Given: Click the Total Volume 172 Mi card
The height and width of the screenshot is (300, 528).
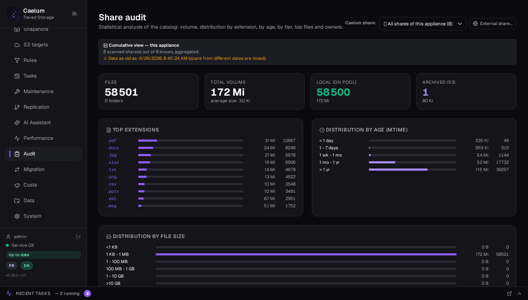Looking at the screenshot, I should coord(255,92).
